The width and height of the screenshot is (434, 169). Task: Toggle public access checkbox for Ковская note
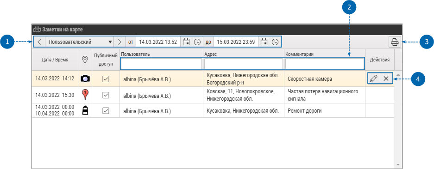106,95
